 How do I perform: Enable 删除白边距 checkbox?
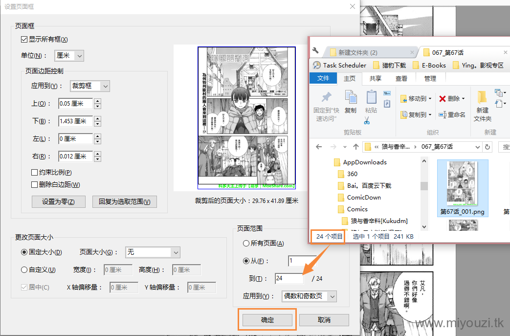(x=34, y=185)
